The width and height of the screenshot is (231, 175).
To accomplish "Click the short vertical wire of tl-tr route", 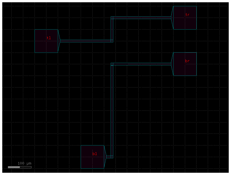I will (112, 29).
